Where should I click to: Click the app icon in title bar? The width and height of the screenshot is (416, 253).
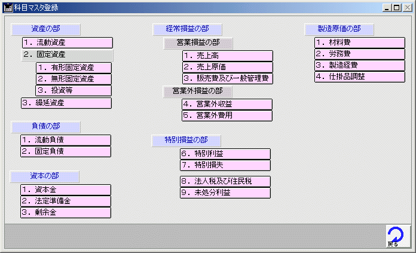coord(8,7)
